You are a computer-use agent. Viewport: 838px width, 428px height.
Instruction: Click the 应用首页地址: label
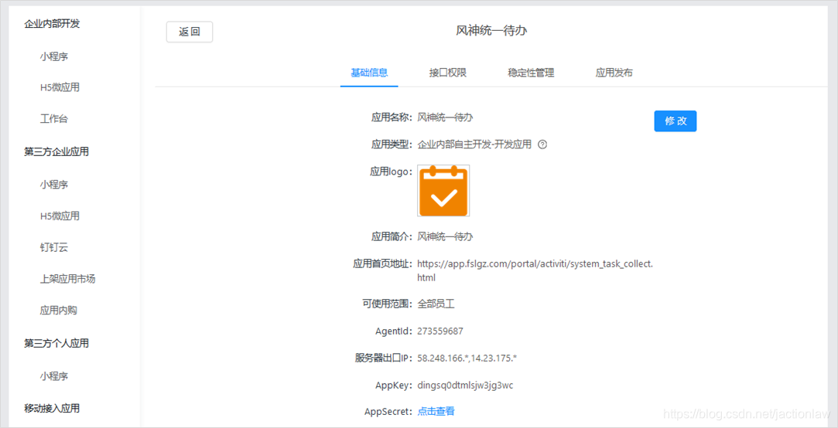pos(383,263)
